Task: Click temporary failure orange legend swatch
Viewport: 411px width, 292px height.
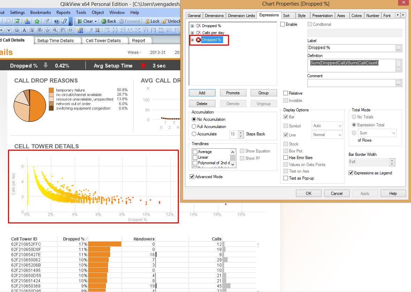Action: pyautogui.click(x=51, y=90)
